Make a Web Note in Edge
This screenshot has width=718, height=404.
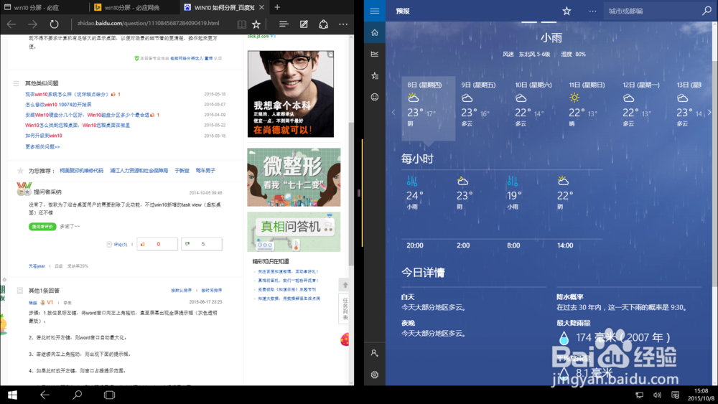[x=304, y=24]
